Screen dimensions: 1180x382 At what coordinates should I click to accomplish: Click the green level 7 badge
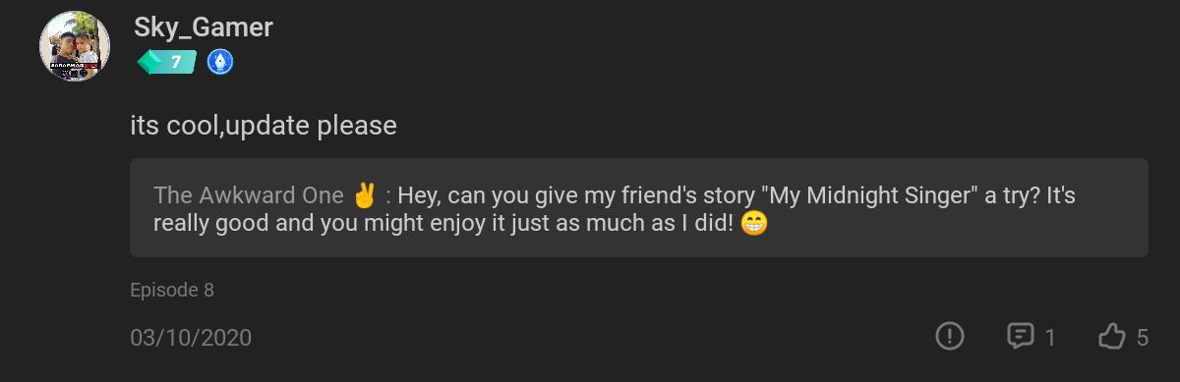(167, 63)
